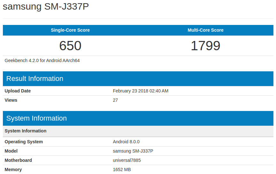Click the 1652 MB memory value
The height and width of the screenshot is (174, 276).
(122, 170)
